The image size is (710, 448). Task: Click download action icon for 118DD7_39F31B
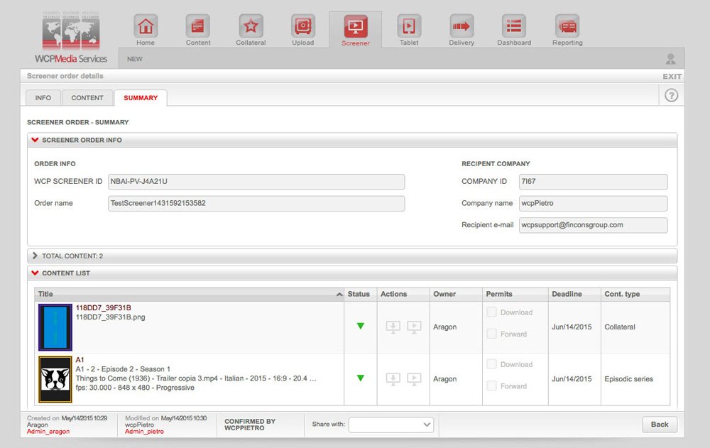click(393, 327)
